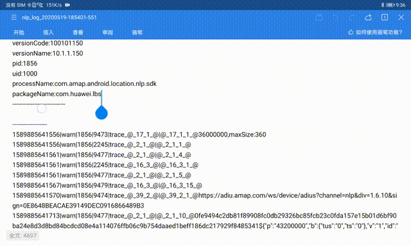The image size is (411, 246).
Task: Open the 画笔 tab
Action: click(137, 33)
